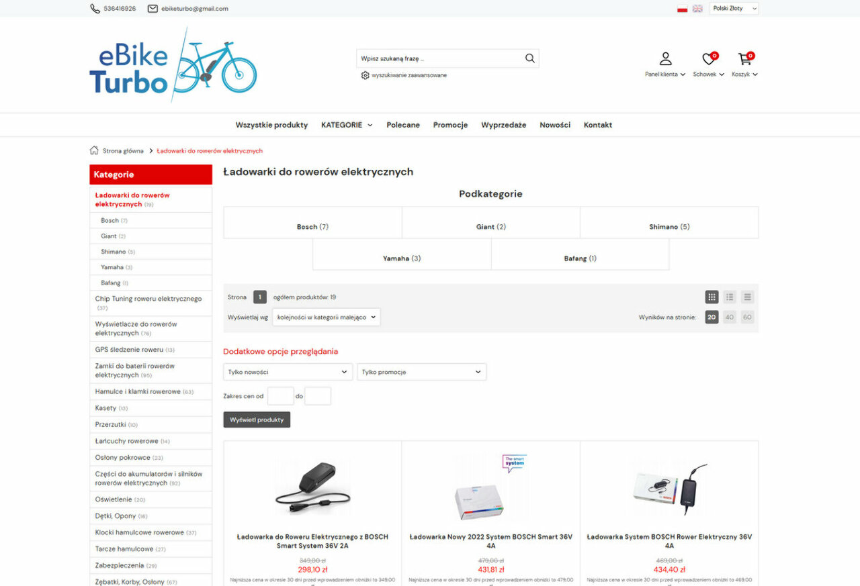This screenshot has height=586, width=860.
Task: Open the Shimano (5) subcategory tile
Action: 669,222
